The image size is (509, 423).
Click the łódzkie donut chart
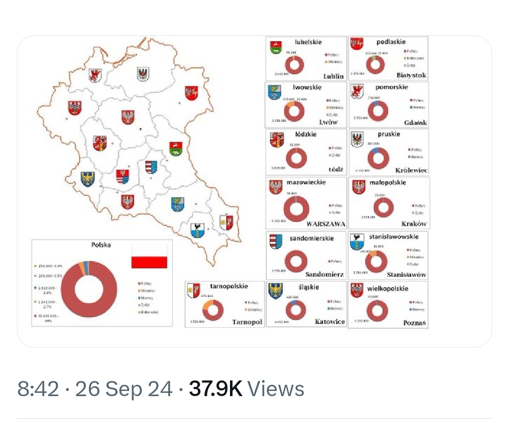[x=296, y=158]
